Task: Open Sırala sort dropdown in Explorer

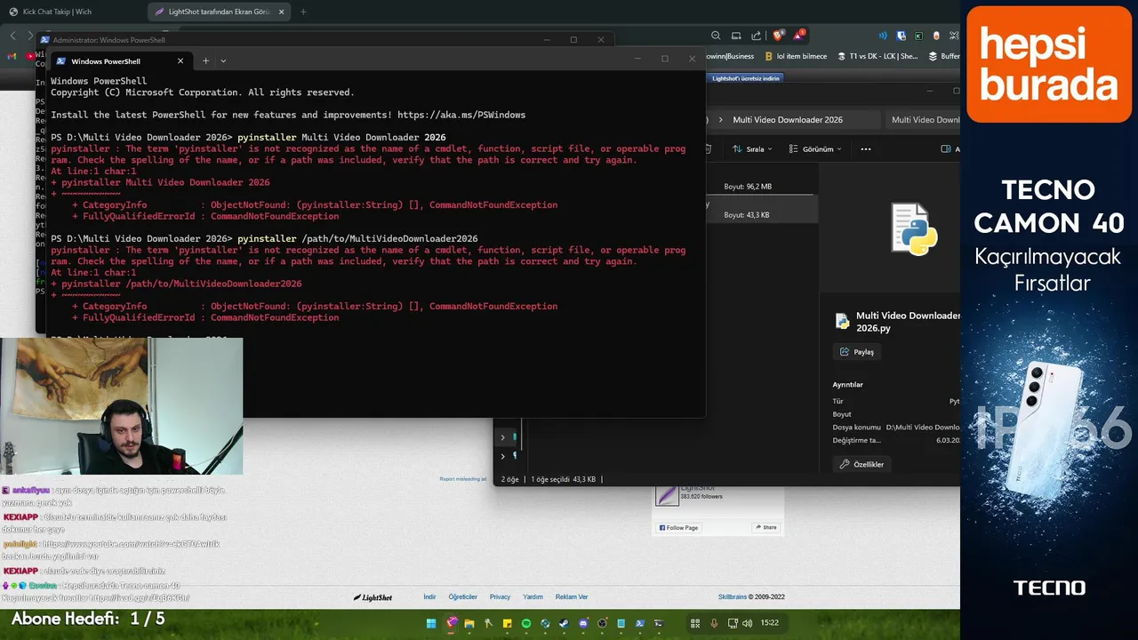Action: tap(752, 149)
